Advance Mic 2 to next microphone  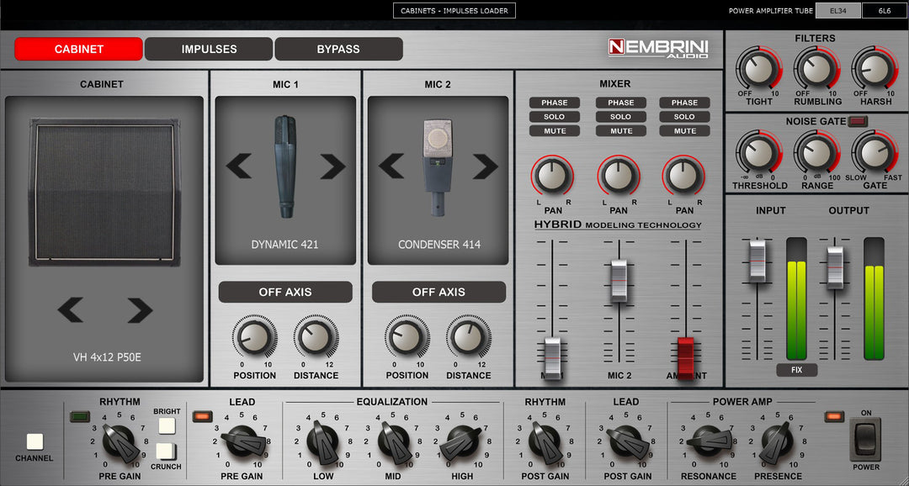485,166
